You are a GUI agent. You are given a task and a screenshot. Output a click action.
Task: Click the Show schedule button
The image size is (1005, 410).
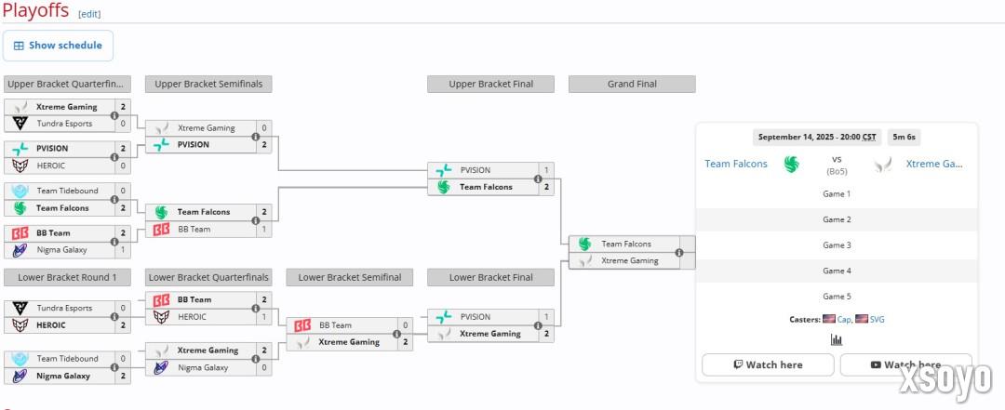[x=58, y=46]
